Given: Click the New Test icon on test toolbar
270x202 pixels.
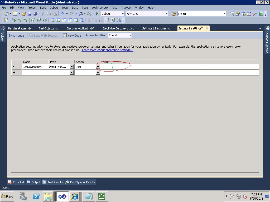Looking at the screenshot, I should click(6, 21).
